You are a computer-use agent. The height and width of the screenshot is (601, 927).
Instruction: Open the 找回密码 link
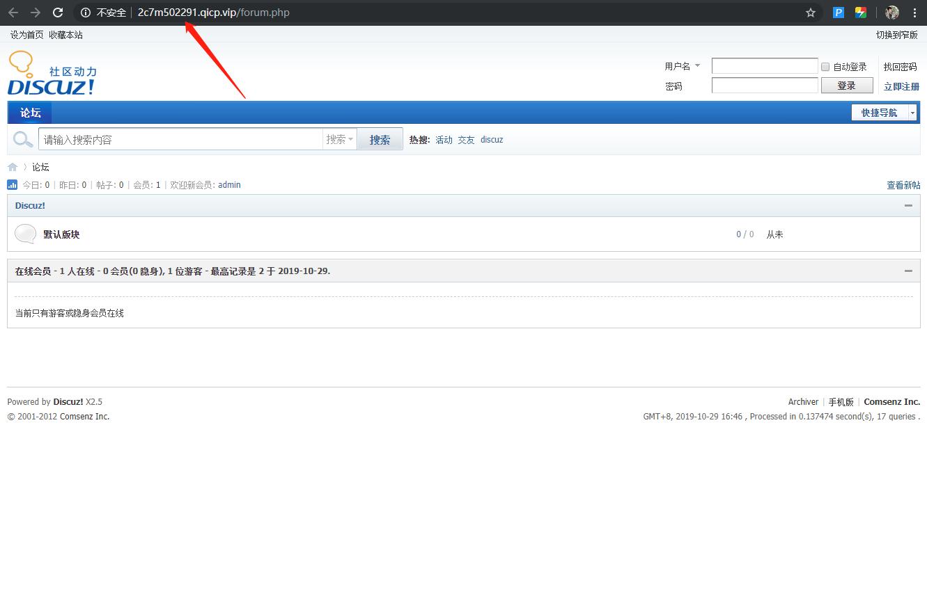click(901, 67)
